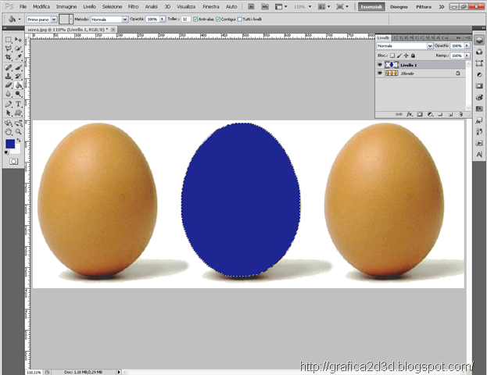Uncheck the Contigui checkbox
Screen dimensions: 487x375
click(x=217, y=18)
